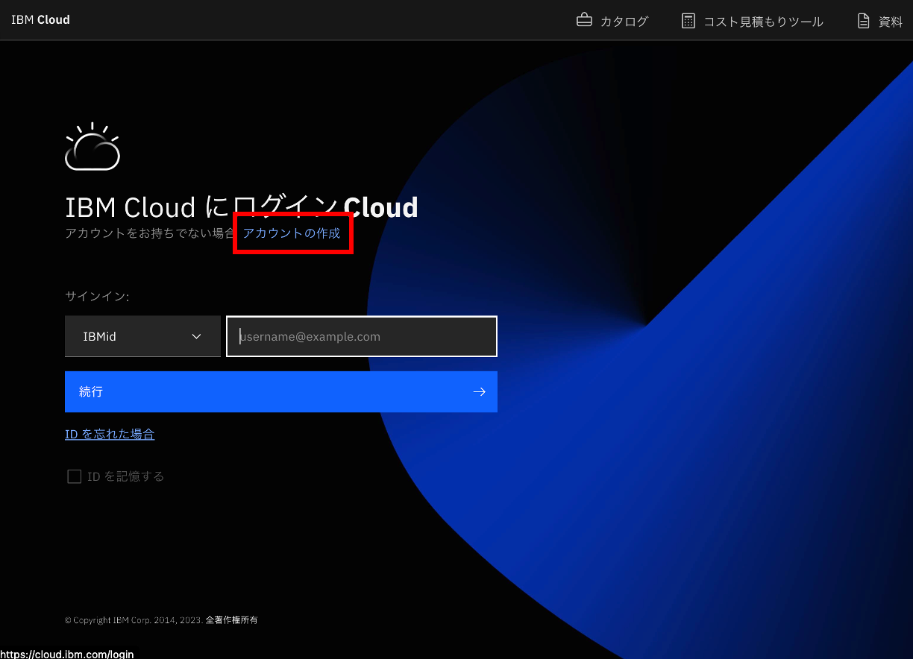Open the IBMid sign-in type dropdown
Viewport: 913px width, 659px height.
142,336
